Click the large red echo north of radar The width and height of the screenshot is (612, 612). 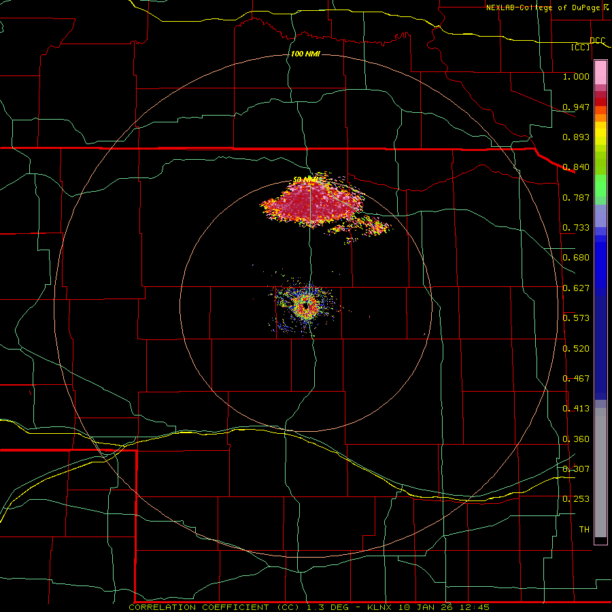pos(312,203)
